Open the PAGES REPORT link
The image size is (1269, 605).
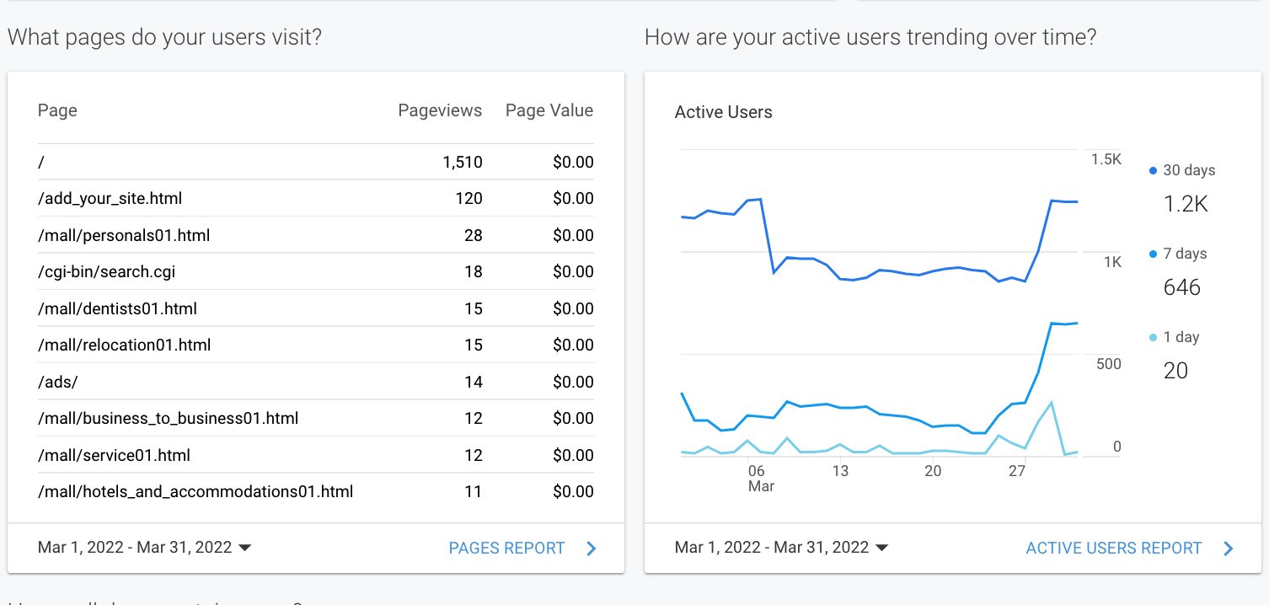506,549
